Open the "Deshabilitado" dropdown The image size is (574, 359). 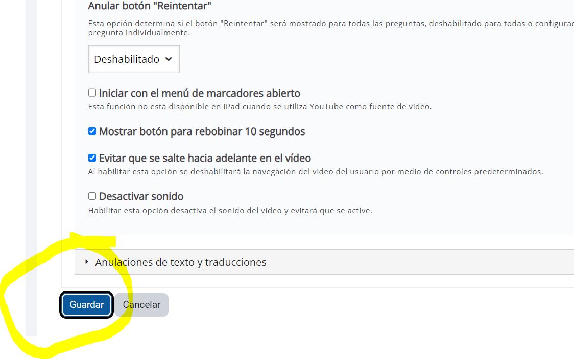pos(134,59)
